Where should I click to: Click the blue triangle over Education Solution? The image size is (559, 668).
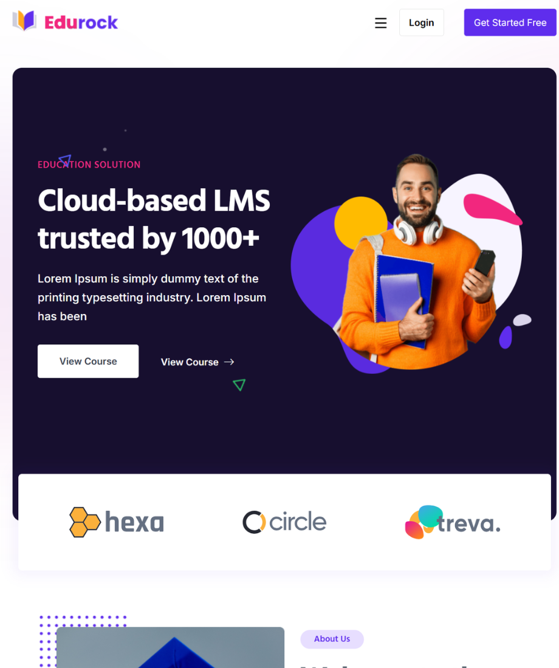(65, 160)
